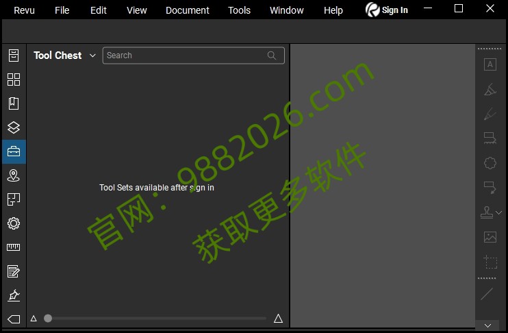Select the Line tool
This screenshot has width=508, height=333.
pos(487,294)
